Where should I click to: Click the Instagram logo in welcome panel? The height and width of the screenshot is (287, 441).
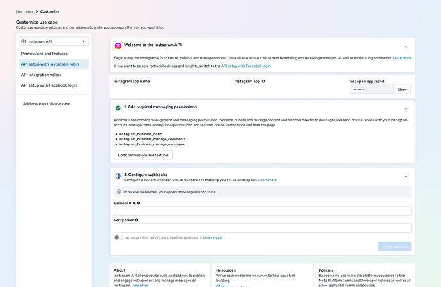[118, 46]
